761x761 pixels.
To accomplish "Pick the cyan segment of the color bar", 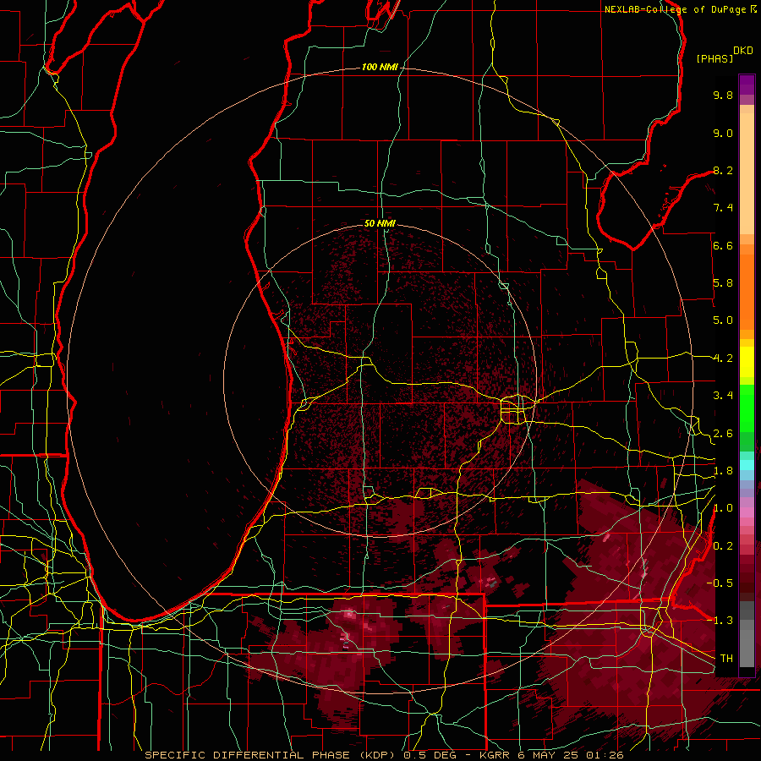I will click(x=747, y=465).
